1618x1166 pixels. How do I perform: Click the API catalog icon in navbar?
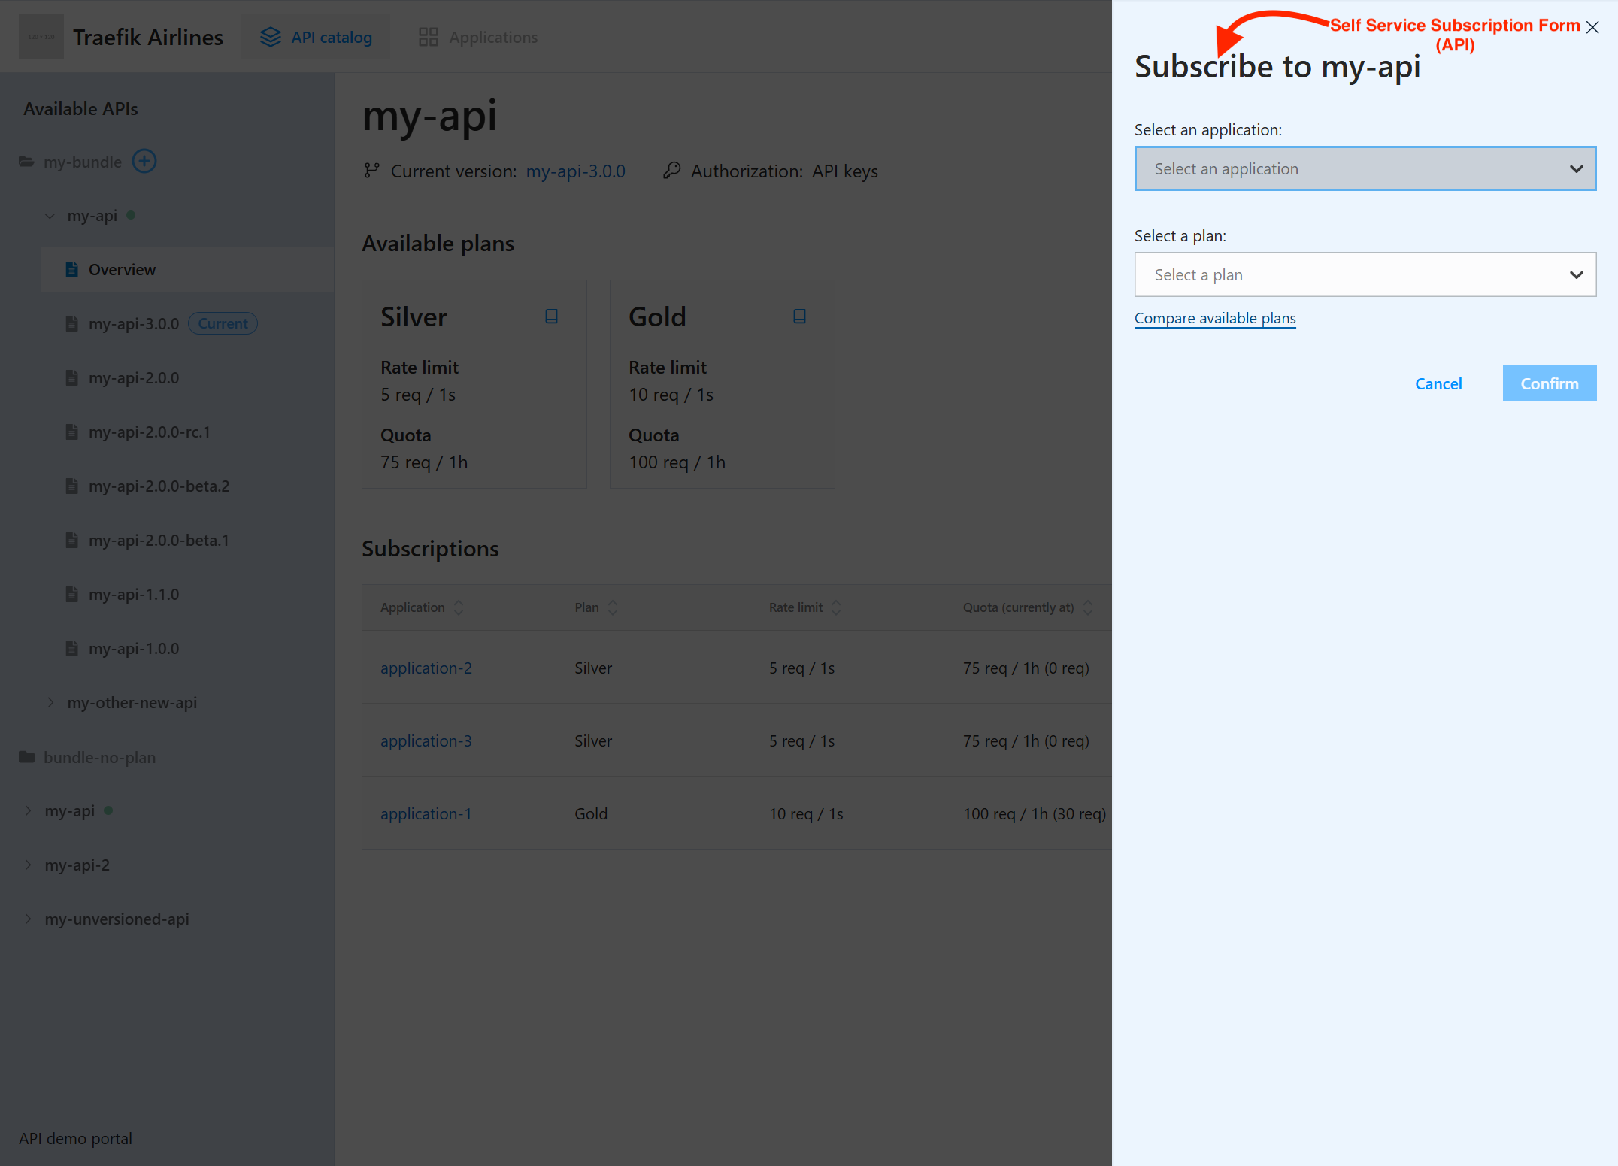270,38
